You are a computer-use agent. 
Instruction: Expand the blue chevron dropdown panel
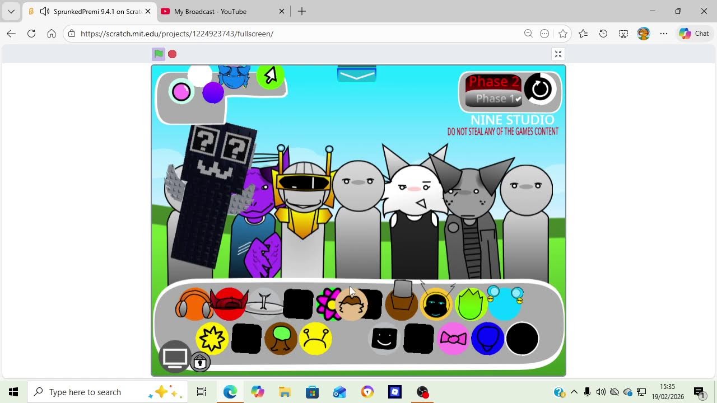(357, 74)
